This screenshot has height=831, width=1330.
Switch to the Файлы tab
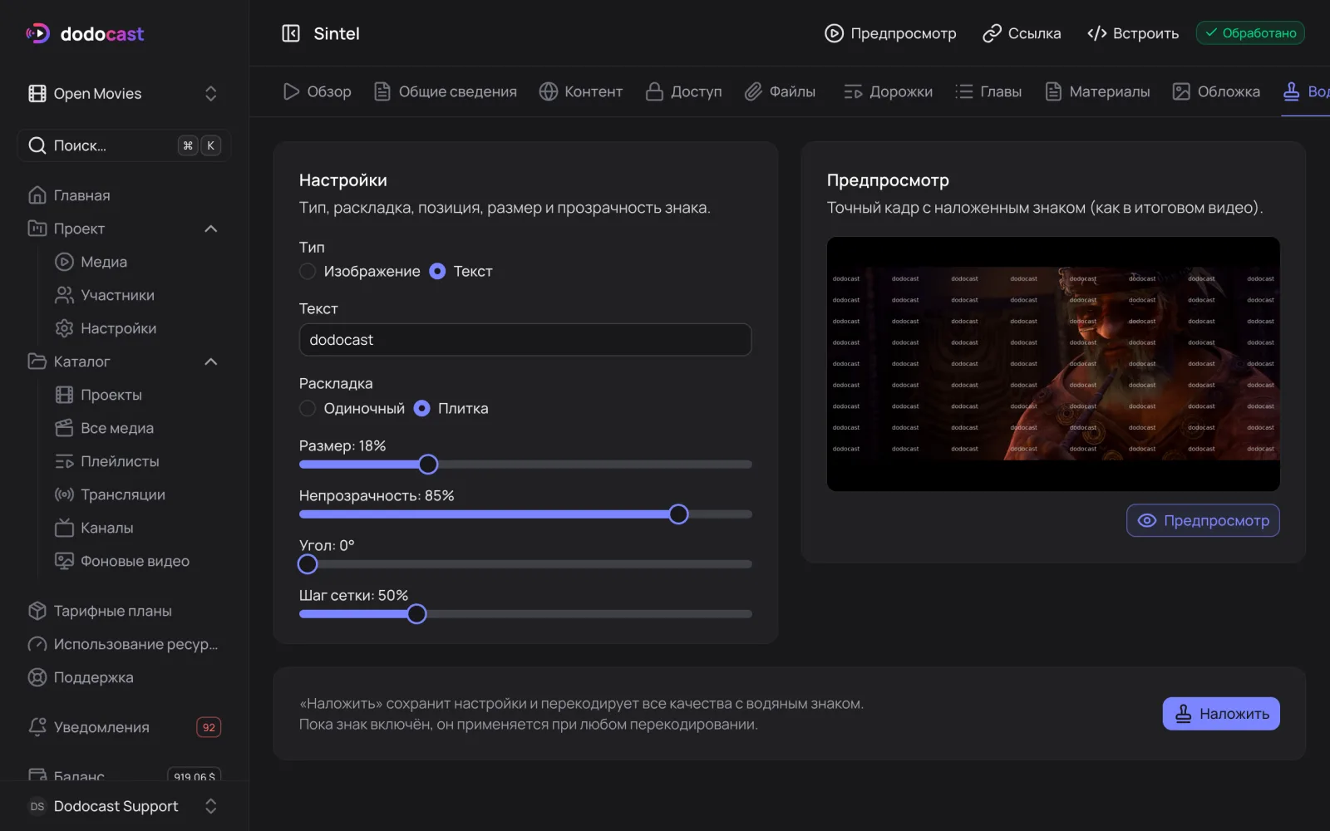(780, 91)
